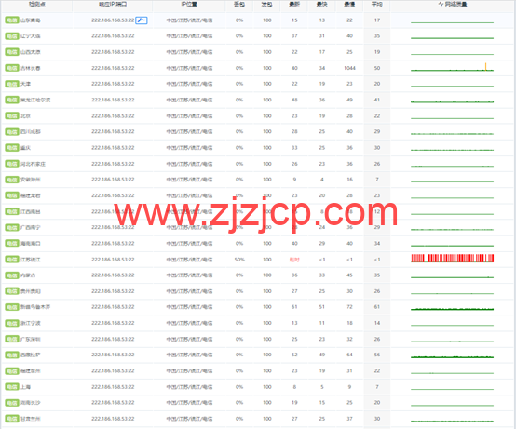Click the 网络质量 column header
Image resolution: width=516 pixels, height=429 pixels.
click(453, 5)
